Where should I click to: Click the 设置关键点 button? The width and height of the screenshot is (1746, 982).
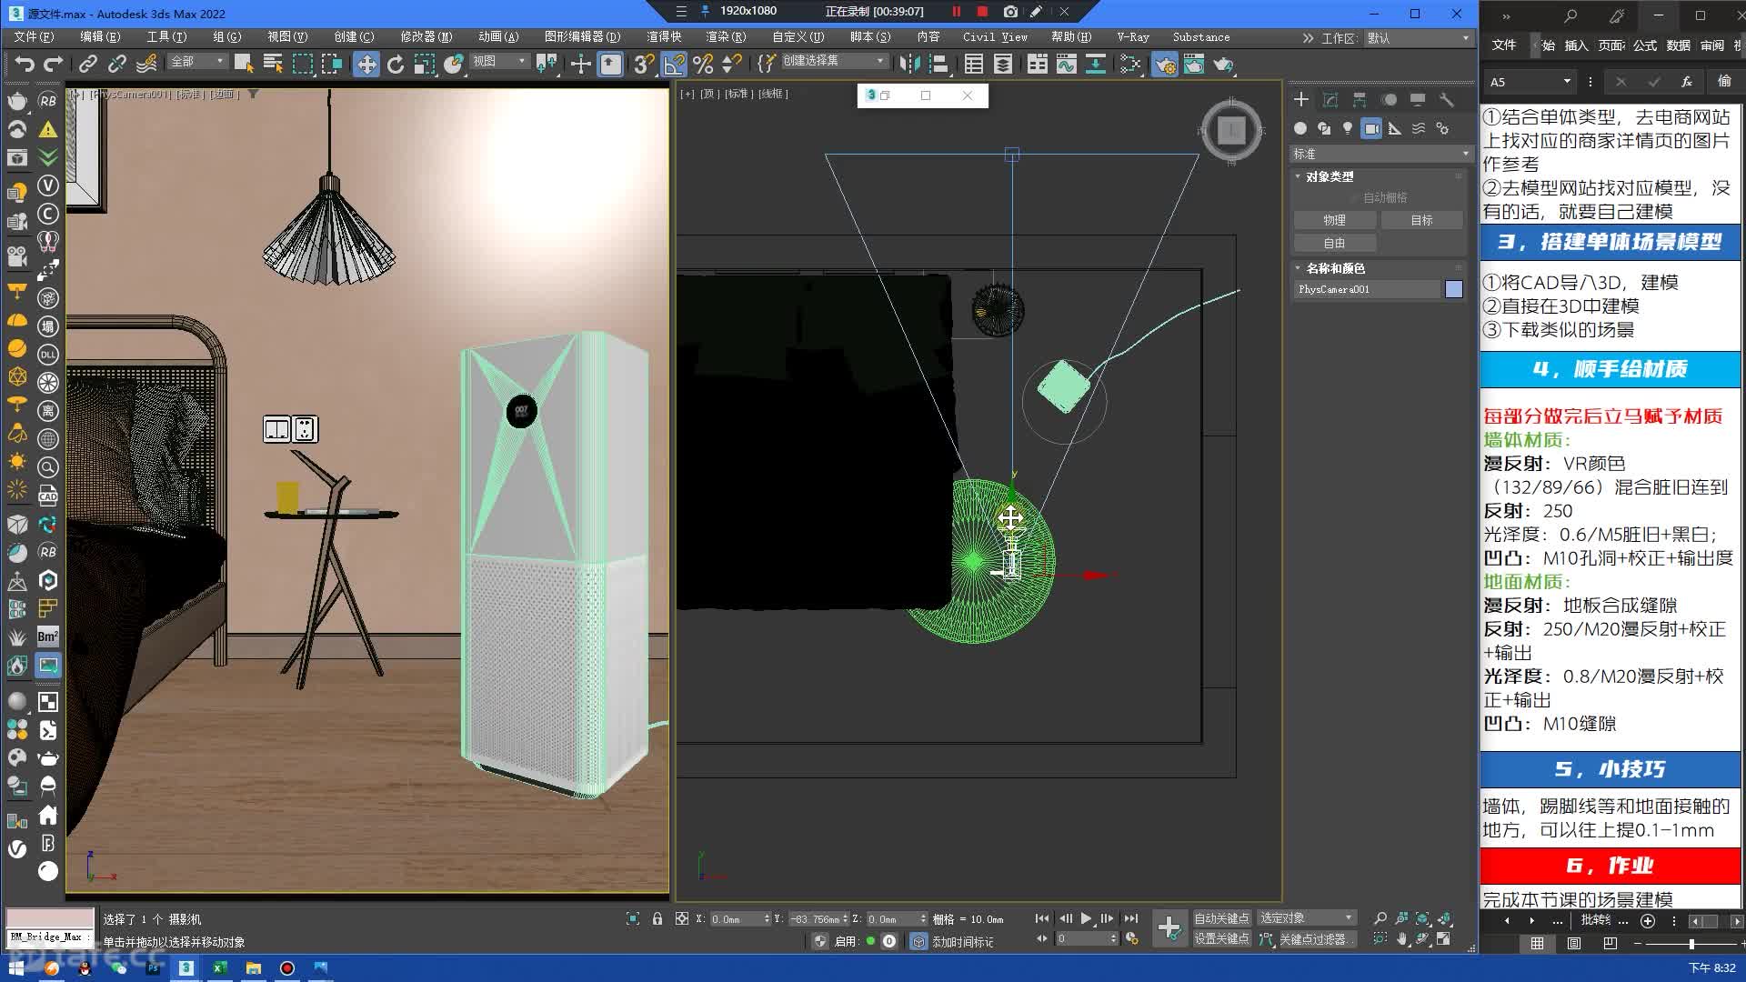point(1221,939)
